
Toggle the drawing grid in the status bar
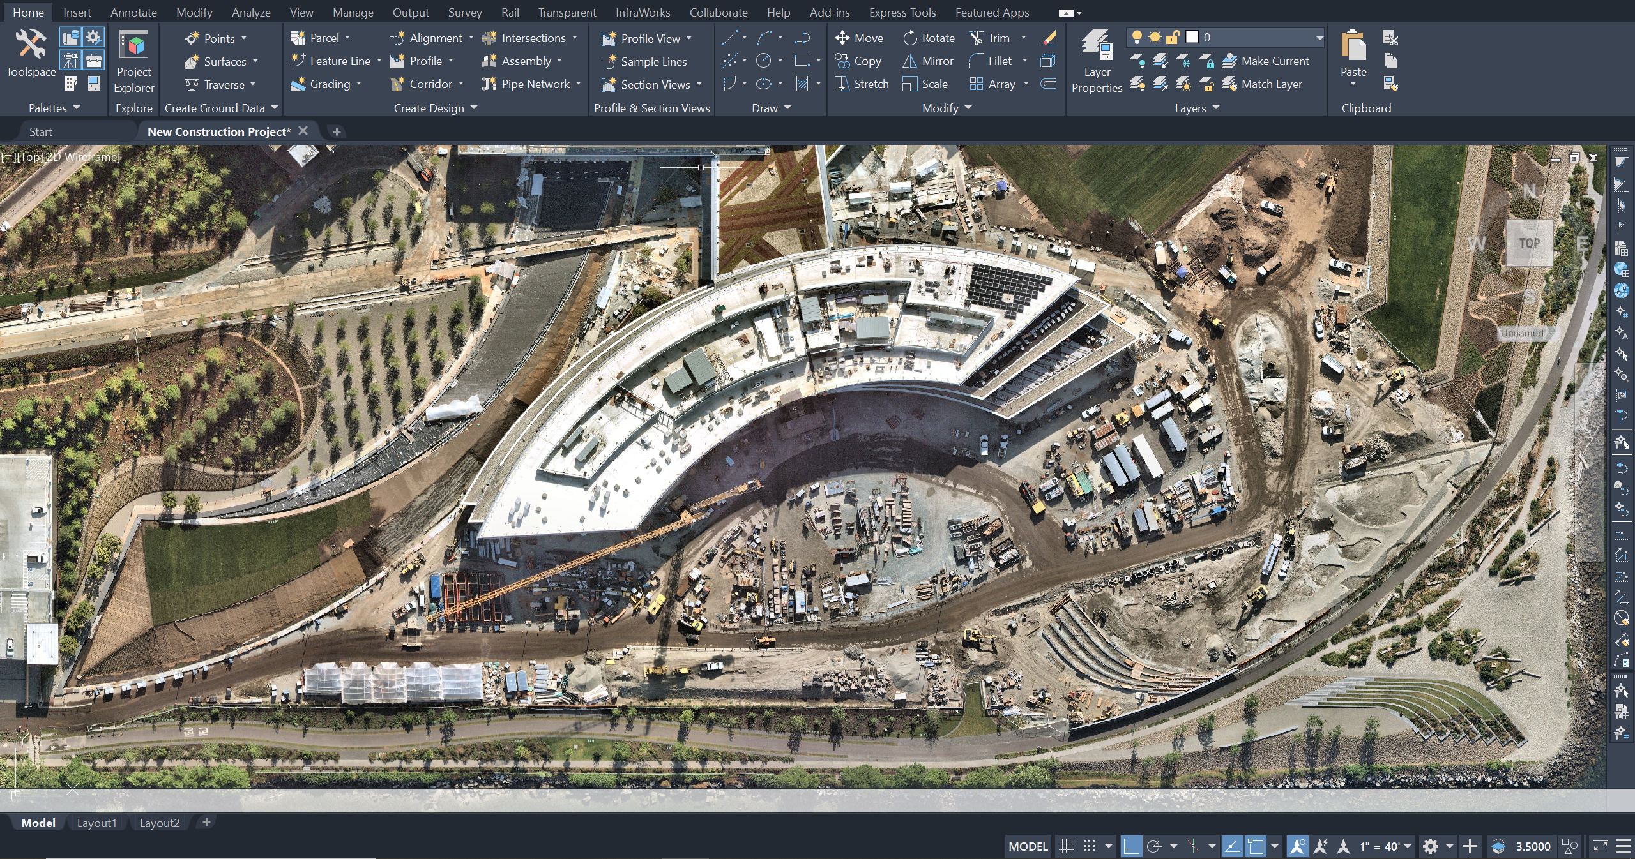pyautogui.click(x=1066, y=846)
